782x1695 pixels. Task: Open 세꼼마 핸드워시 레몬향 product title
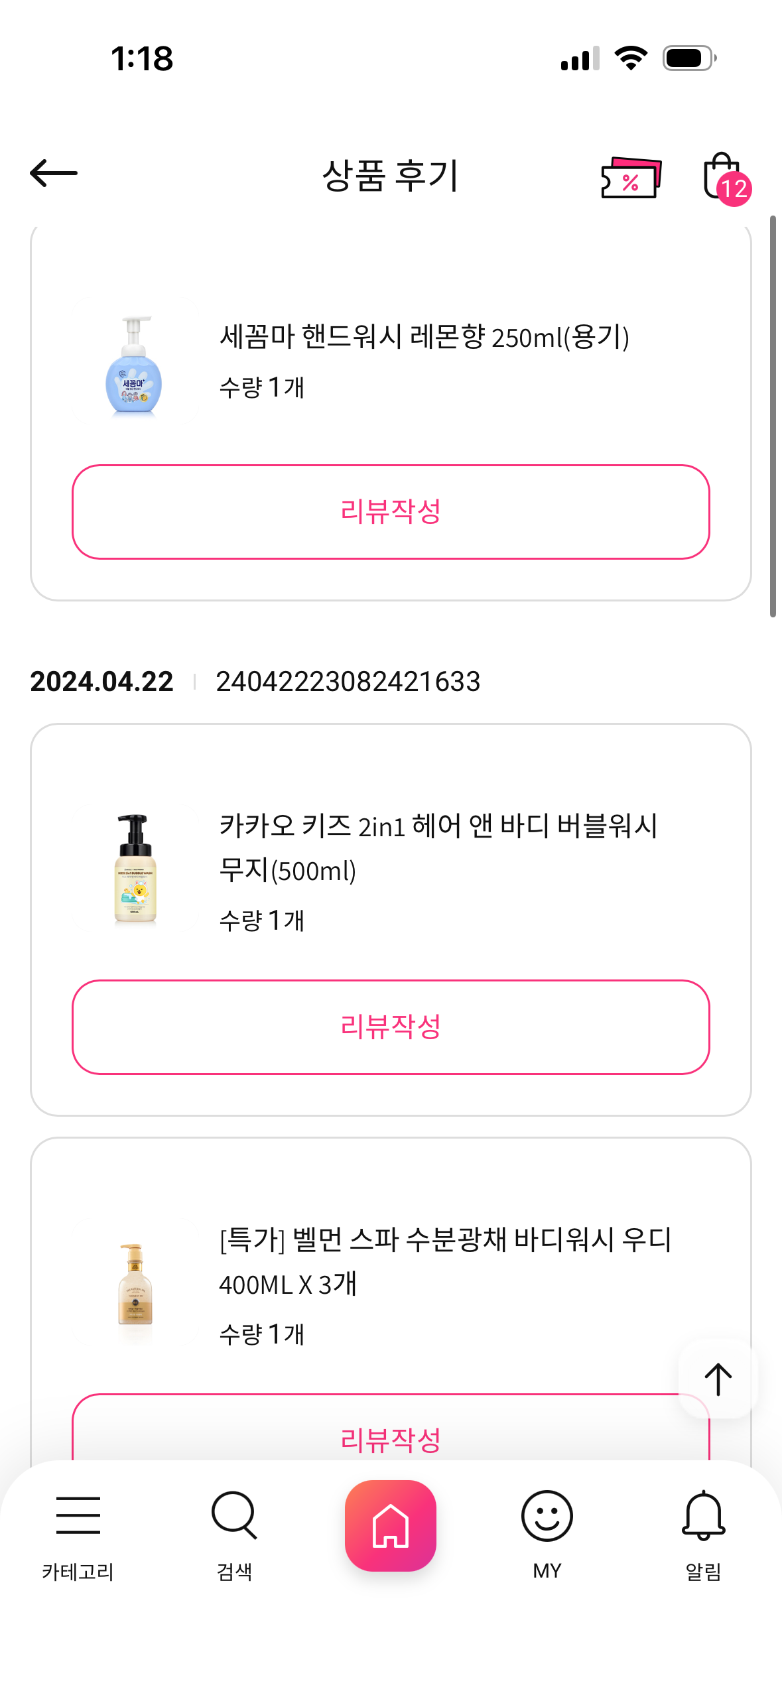tap(424, 337)
